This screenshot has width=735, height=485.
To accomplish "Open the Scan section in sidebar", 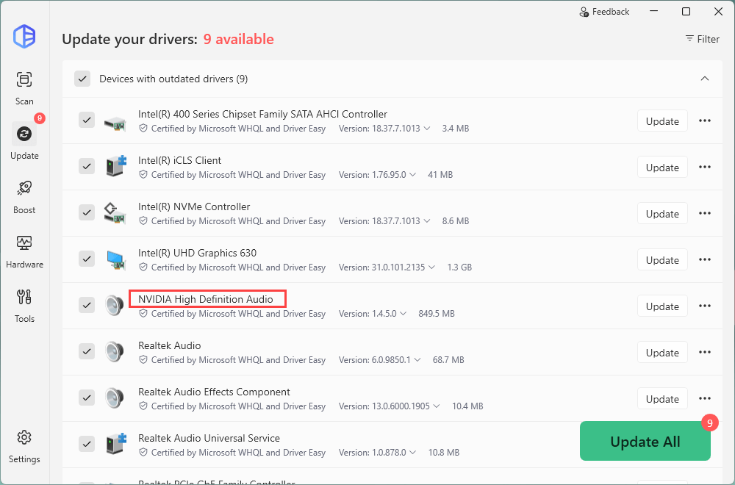I will pyautogui.click(x=24, y=79).
